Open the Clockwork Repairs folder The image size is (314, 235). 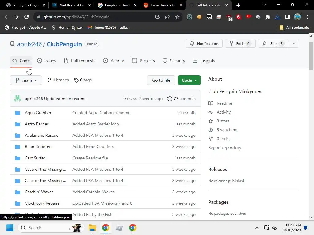pyautogui.click(x=42, y=203)
